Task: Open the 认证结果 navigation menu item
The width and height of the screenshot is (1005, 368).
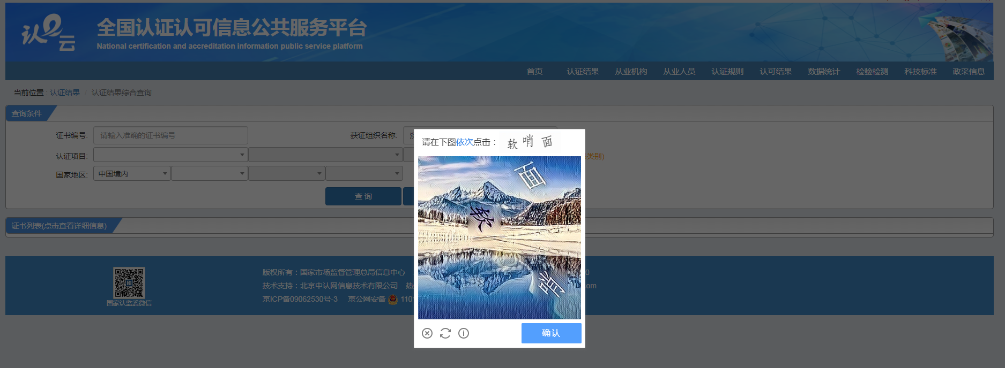Action: click(x=583, y=71)
